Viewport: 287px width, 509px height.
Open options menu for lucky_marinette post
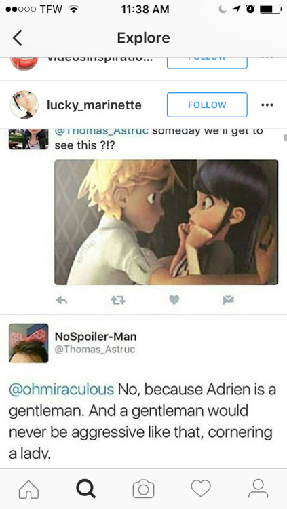[x=267, y=105]
